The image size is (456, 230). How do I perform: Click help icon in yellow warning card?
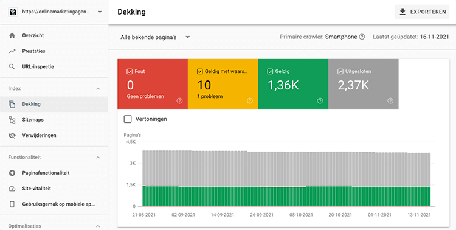click(x=250, y=101)
